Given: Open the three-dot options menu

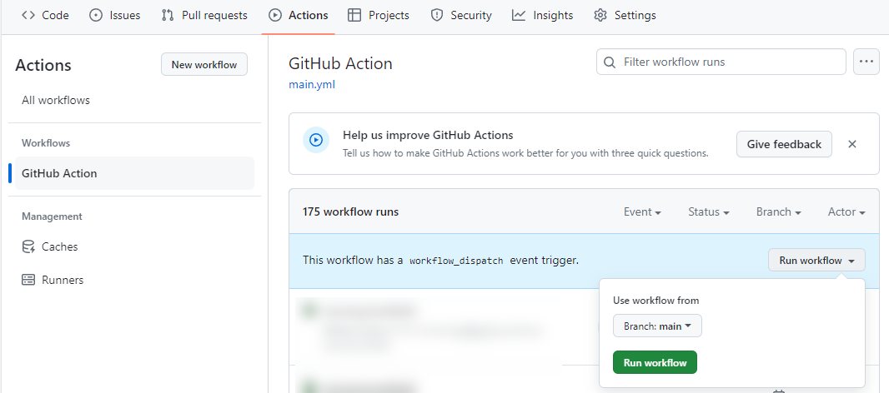Looking at the screenshot, I should click(x=866, y=62).
